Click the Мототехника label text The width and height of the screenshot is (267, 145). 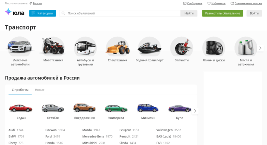[x=53, y=60]
